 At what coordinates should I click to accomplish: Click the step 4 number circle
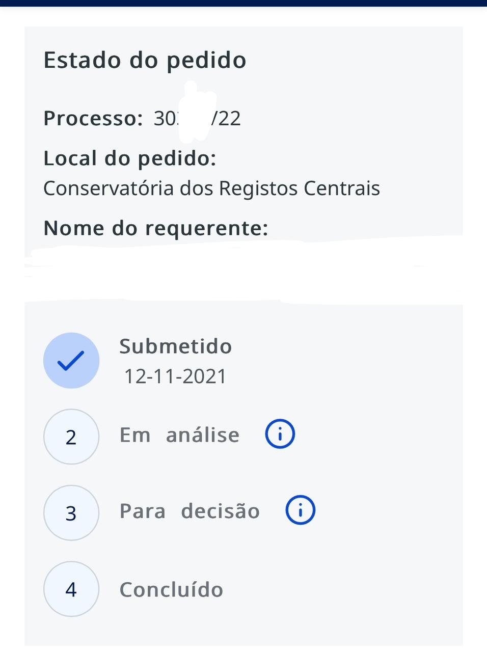point(71,589)
